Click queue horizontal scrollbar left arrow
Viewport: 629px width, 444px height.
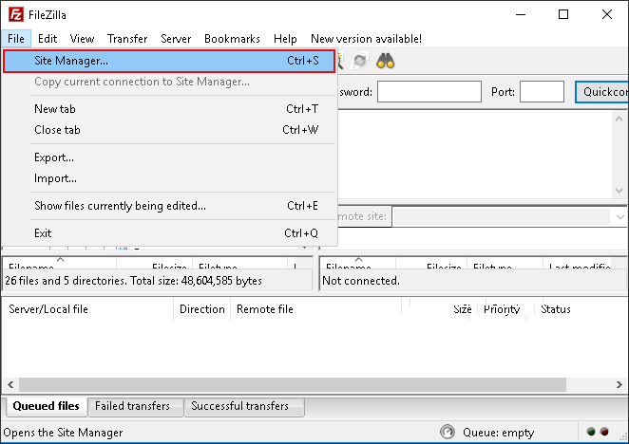click(x=10, y=384)
